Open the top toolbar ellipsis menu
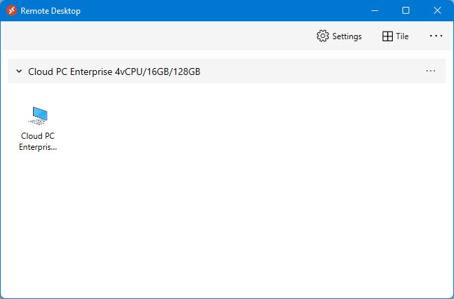The width and height of the screenshot is (454, 299). click(x=436, y=36)
